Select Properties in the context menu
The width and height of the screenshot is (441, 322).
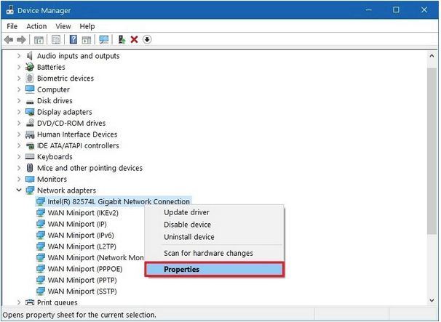pyautogui.click(x=214, y=269)
